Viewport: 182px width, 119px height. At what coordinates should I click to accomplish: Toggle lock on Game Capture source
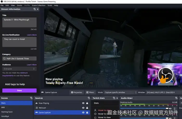(87, 113)
